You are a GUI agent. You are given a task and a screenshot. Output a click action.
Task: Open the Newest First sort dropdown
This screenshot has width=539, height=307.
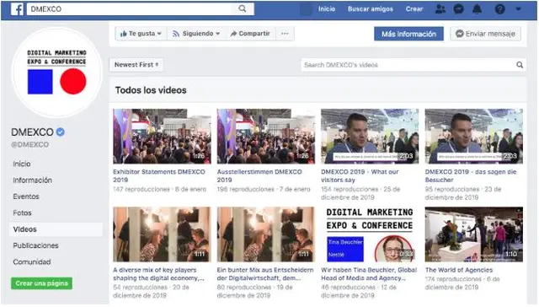point(136,65)
